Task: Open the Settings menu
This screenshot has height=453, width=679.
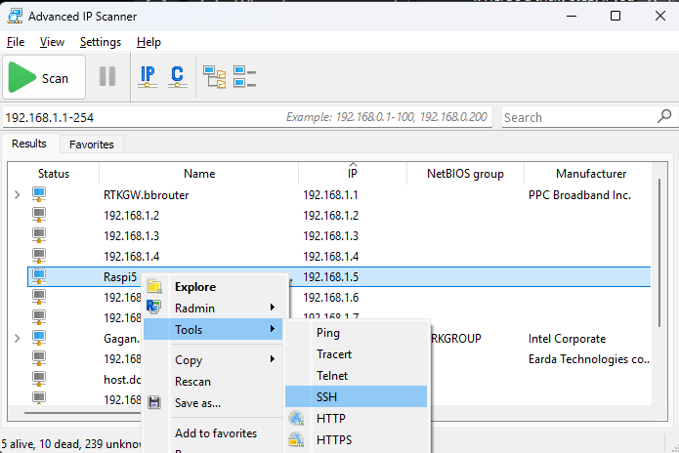Action: click(101, 42)
